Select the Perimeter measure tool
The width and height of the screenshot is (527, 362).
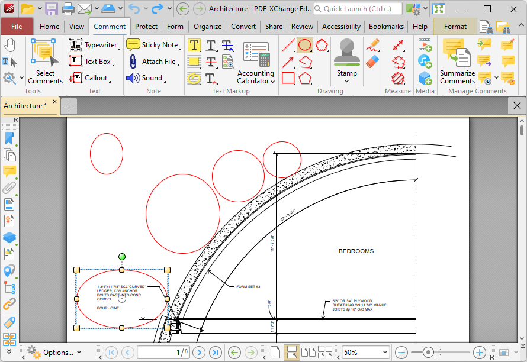(x=399, y=62)
